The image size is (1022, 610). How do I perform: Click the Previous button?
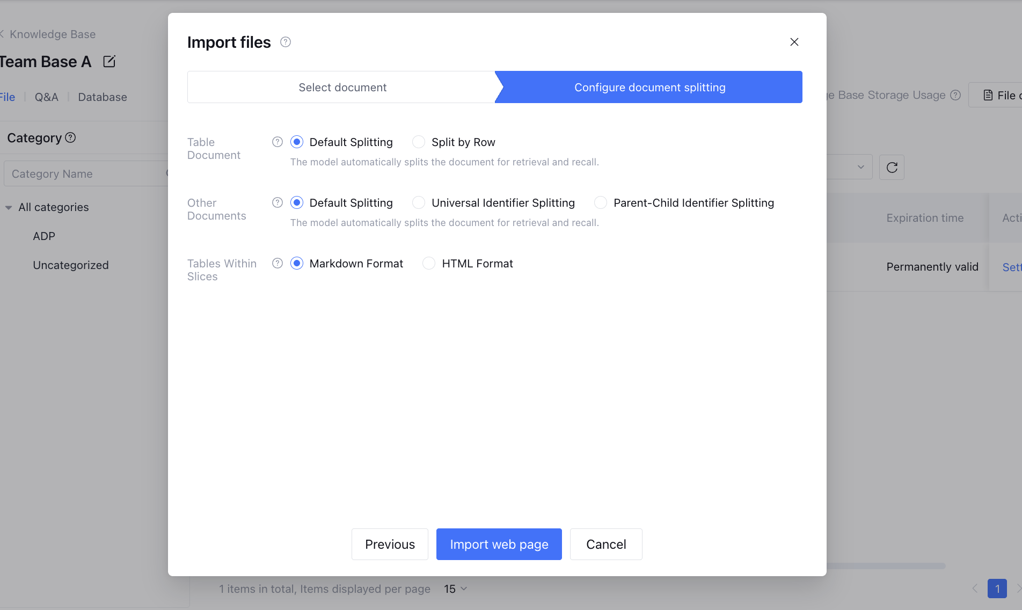390,544
